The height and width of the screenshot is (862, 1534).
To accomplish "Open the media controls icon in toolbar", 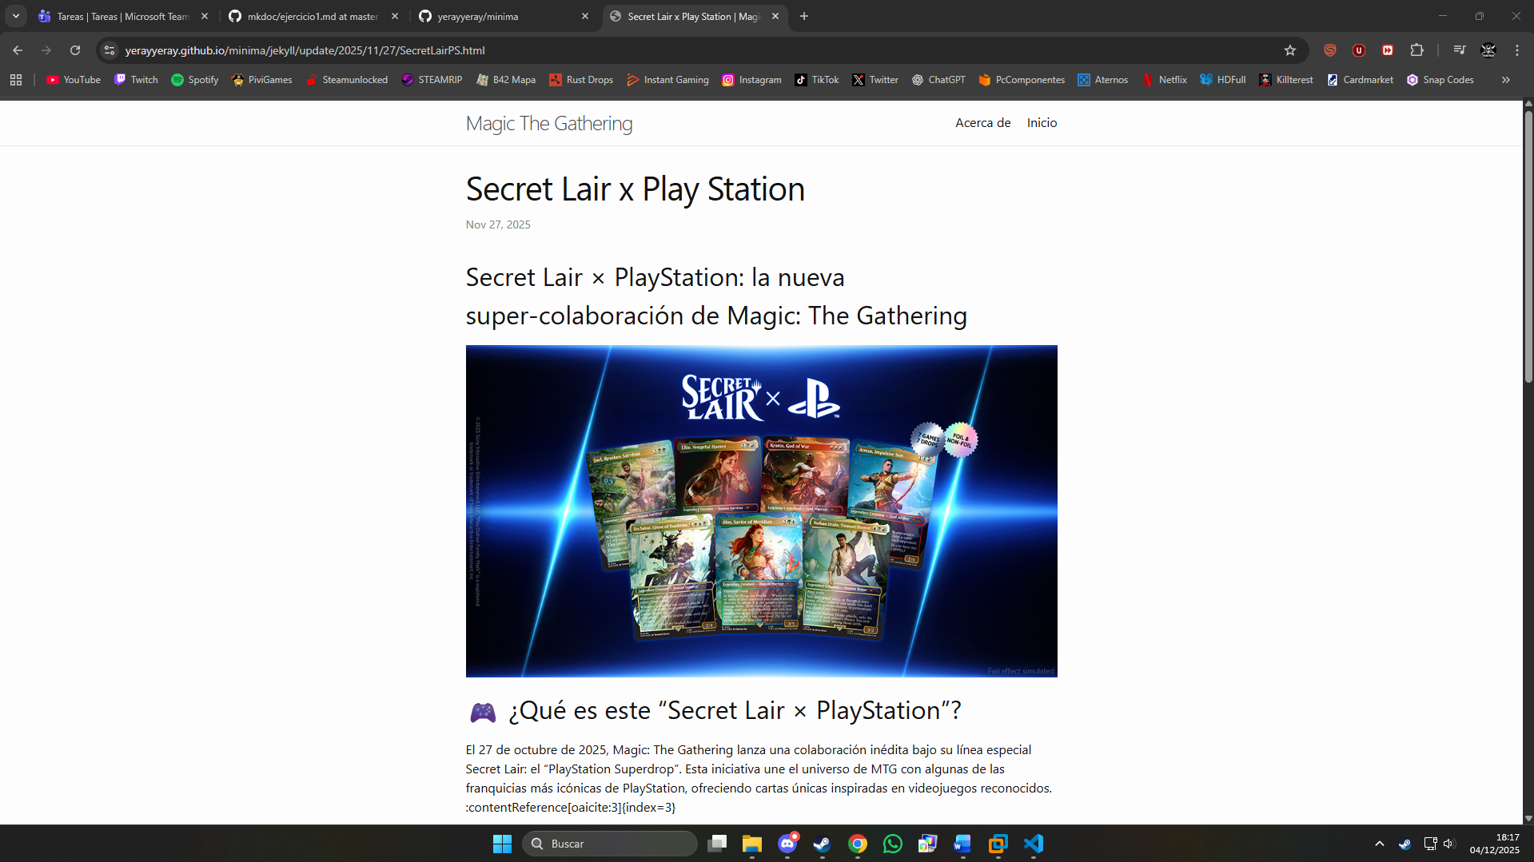I will tap(1459, 50).
